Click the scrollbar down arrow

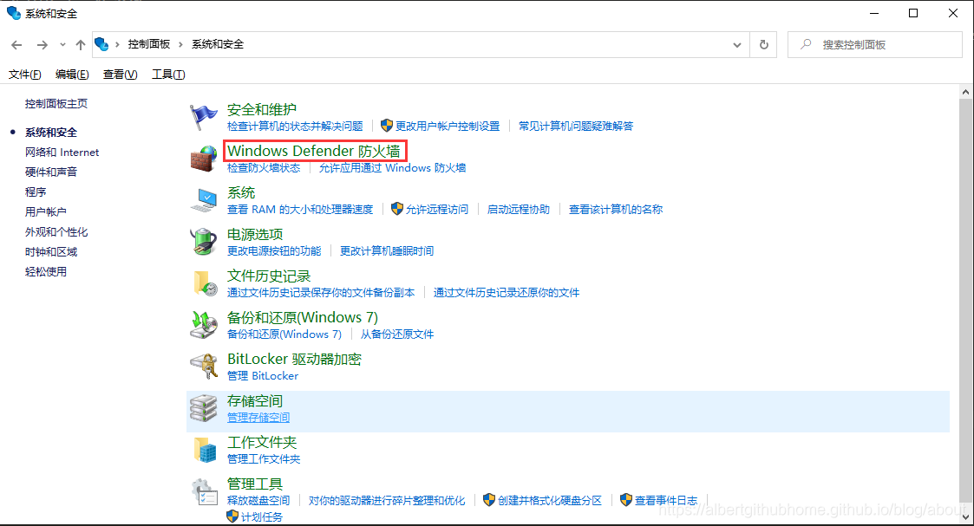pos(965,516)
